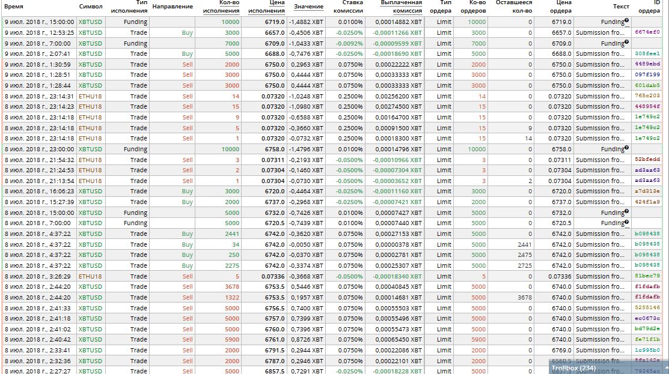This screenshot has height=374, width=669.
Task: Click the value -1,4882 XBT
Action: (306, 22)
